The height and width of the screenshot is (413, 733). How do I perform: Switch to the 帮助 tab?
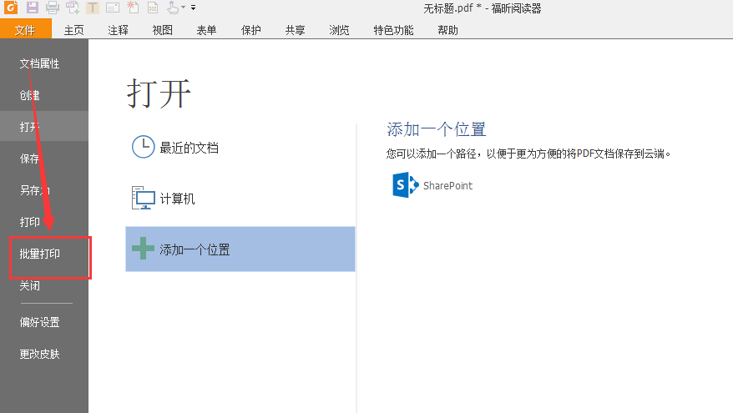[x=447, y=30]
